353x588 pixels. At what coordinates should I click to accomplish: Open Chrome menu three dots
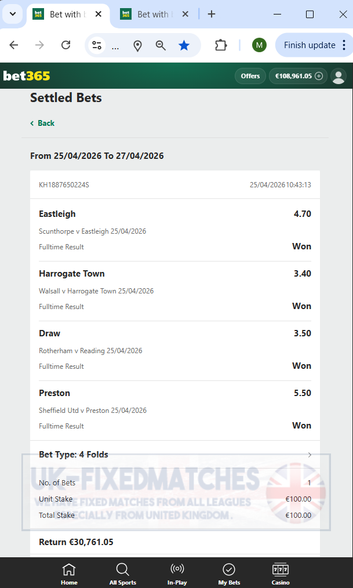(x=344, y=45)
